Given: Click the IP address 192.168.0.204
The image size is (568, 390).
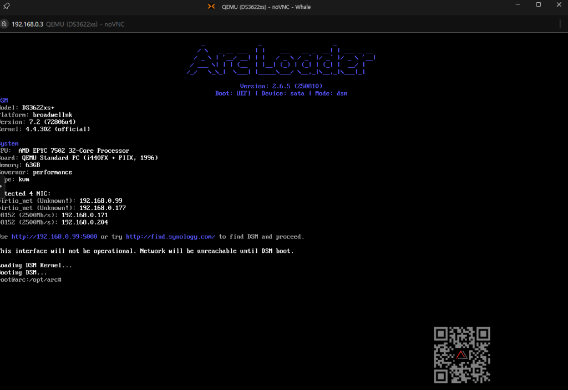Looking at the screenshot, I should 84,222.
